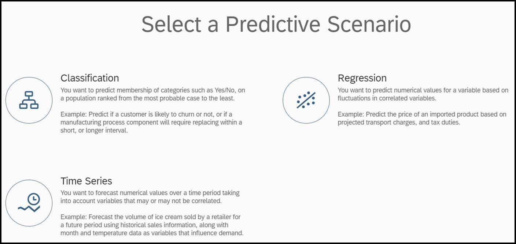The height and width of the screenshot is (244, 516).
Task: Click the Select a Predictive Scenario title
Action: tap(276, 25)
